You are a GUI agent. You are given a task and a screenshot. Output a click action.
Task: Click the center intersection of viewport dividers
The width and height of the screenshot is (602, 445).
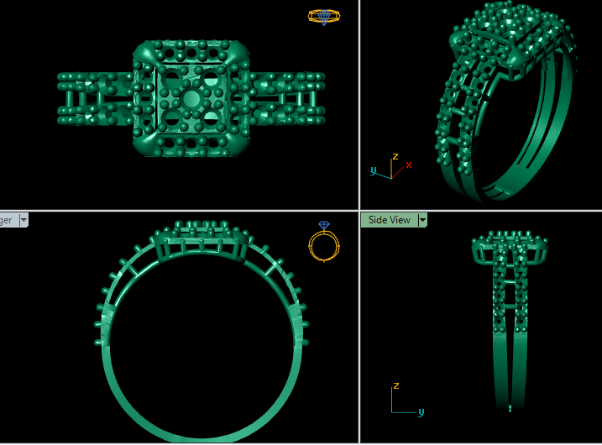(359, 210)
